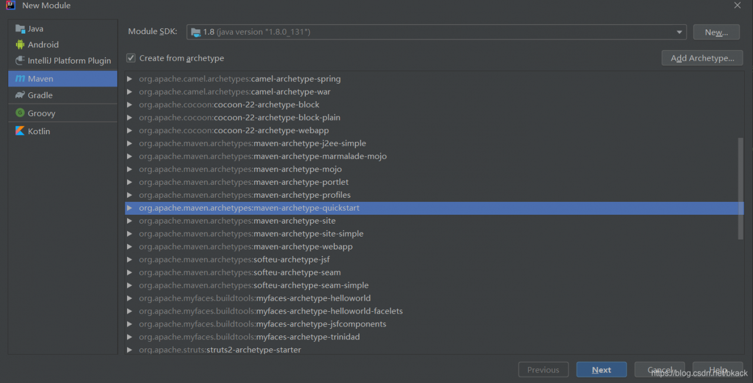Expand the maven-archetype-quickstart node

click(129, 208)
